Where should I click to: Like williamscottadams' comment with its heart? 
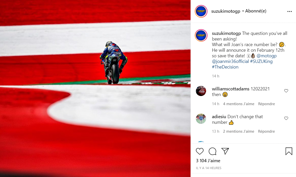click(x=286, y=91)
